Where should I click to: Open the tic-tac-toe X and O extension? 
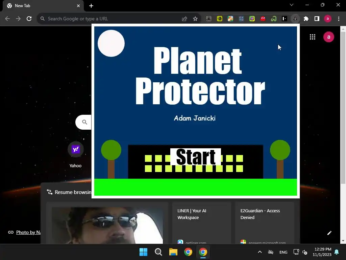tap(241, 19)
